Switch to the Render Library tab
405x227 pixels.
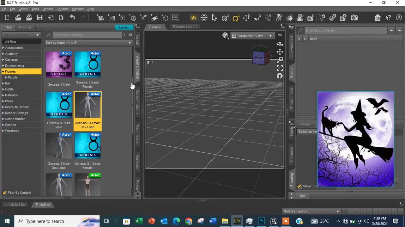click(x=185, y=27)
